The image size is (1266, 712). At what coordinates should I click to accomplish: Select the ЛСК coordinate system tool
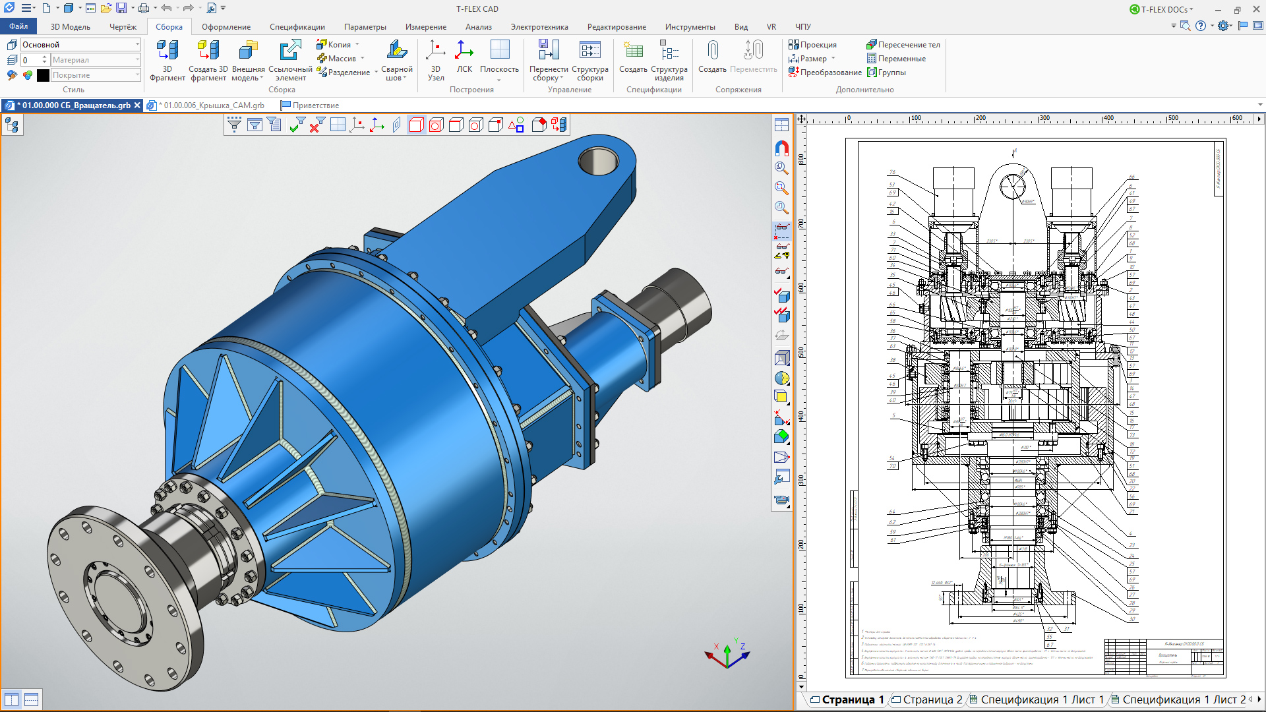[x=464, y=56]
